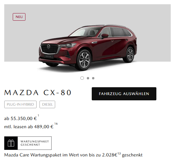The width and height of the screenshot is (174, 161).
Task: Switch to the third carousel image dot
Action: click(x=93, y=78)
